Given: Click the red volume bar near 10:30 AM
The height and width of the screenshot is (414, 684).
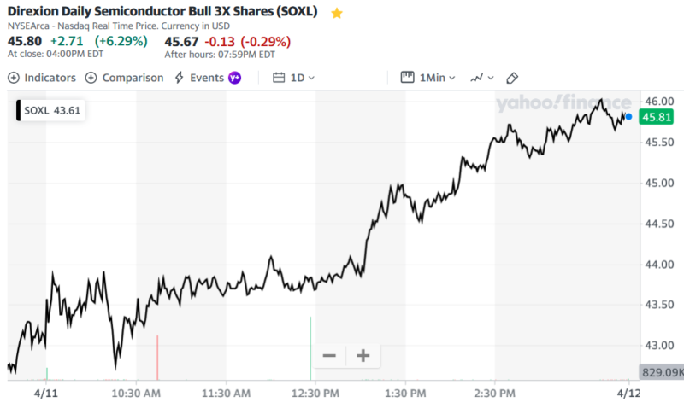Looking at the screenshot, I should (157, 358).
